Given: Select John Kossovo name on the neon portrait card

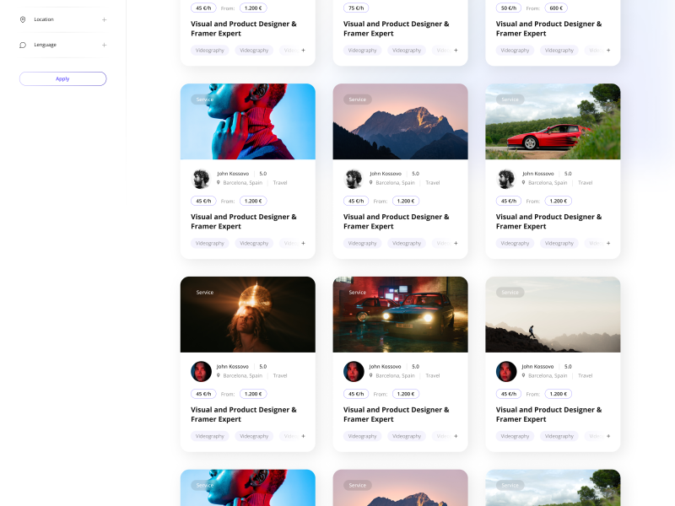Looking at the screenshot, I should (x=233, y=174).
